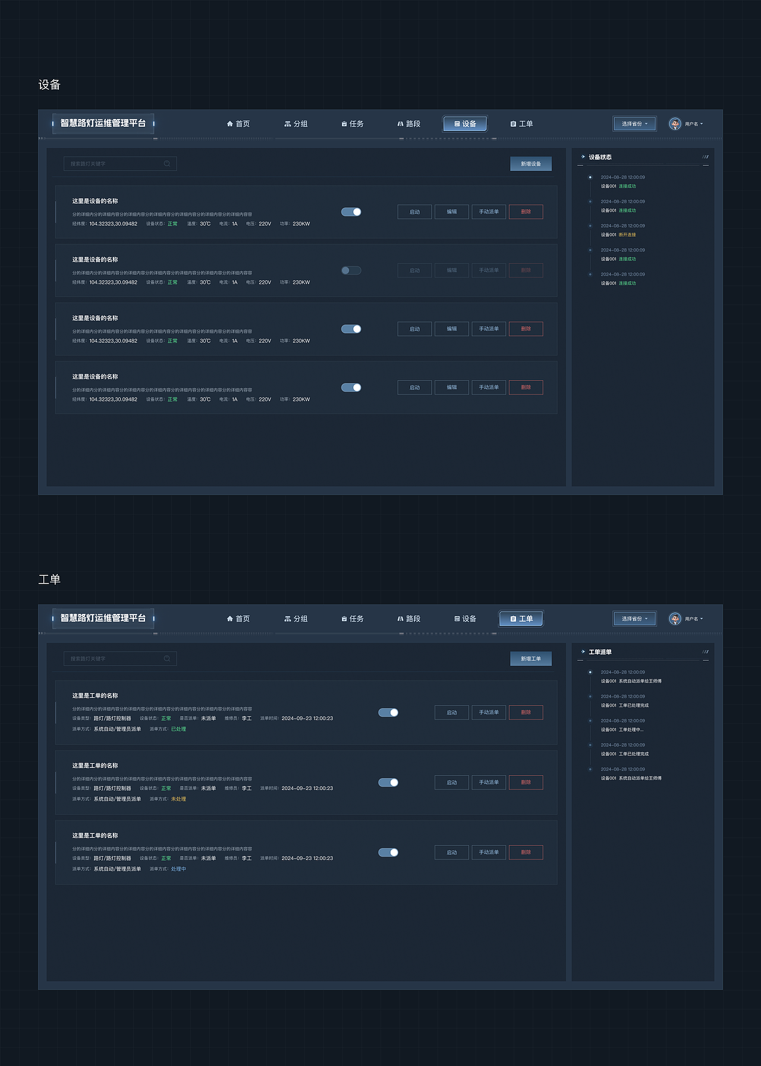The image size is (761, 1066).
Task: Toggle the switch on the third device card
Action: [x=351, y=329]
